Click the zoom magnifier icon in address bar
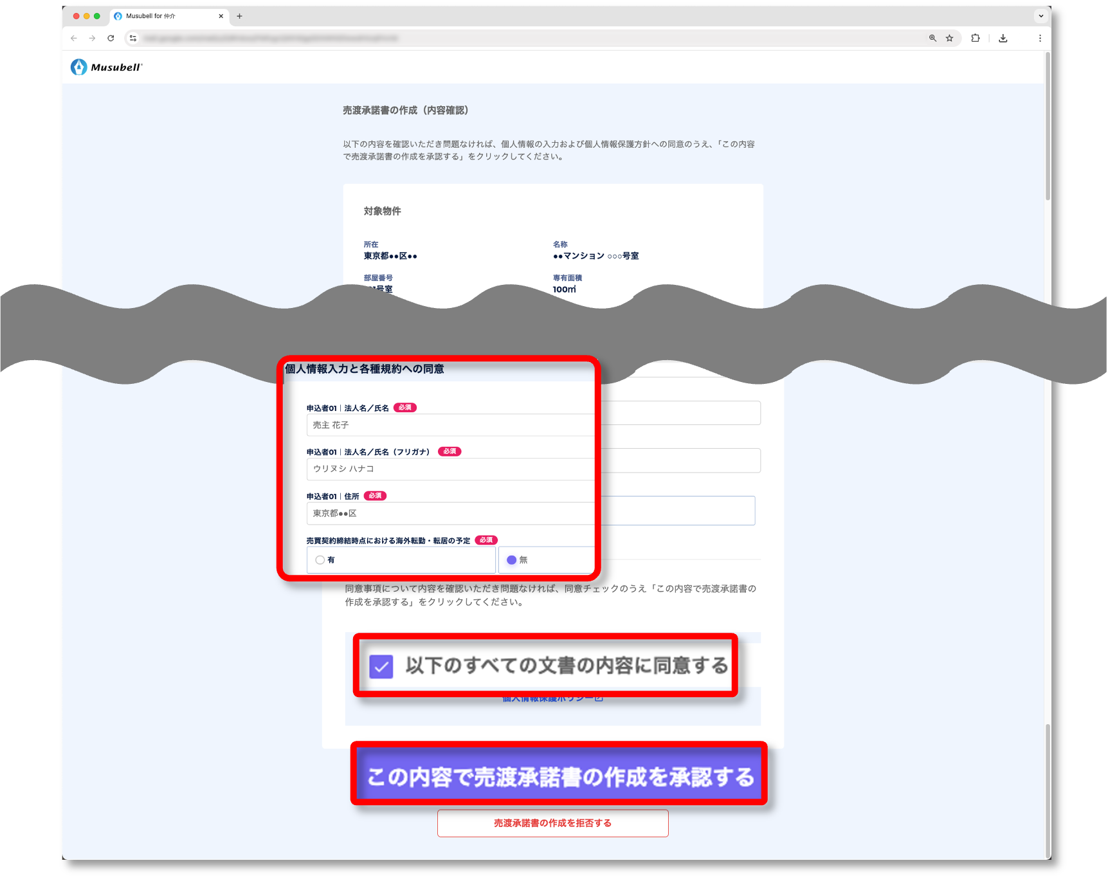Screen dimensions: 1108x881 coord(932,39)
